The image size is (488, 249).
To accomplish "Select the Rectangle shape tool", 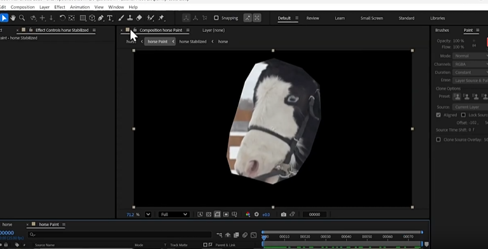I will (x=83, y=18).
